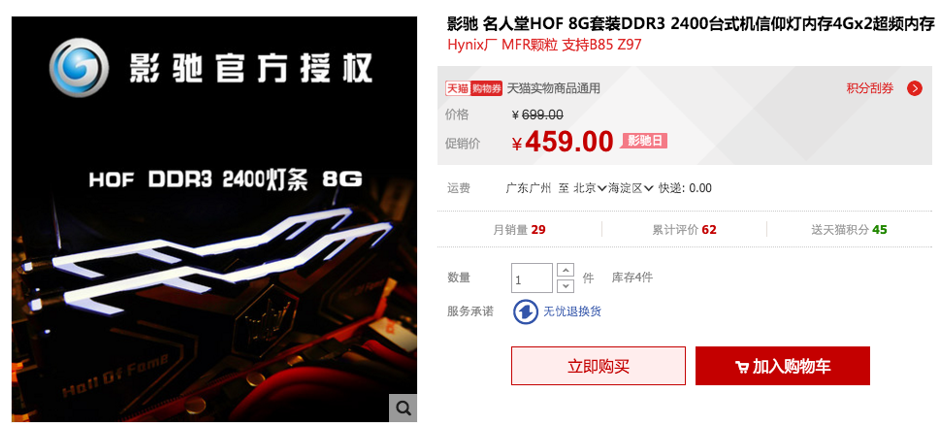
Task: View 月销量 29 sales records
Action: pos(519,229)
